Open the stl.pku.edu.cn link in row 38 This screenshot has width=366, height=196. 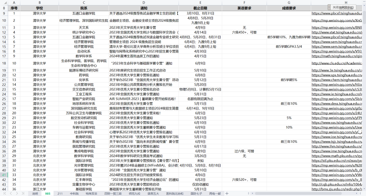click(337, 161)
